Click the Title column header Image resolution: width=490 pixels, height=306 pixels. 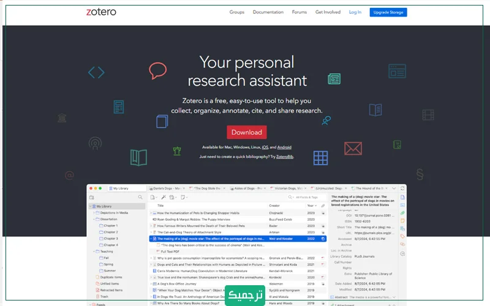pos(160,206)
